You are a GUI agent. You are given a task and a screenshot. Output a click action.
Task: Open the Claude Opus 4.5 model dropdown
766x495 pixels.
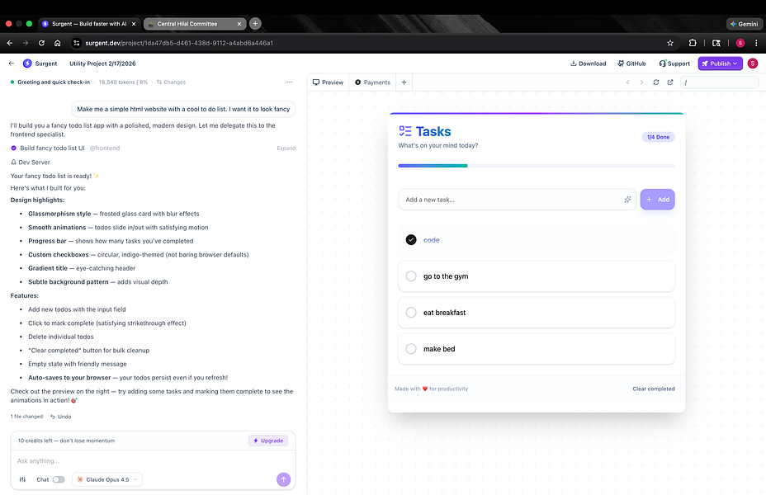pyautogui.click(x=107, y=479)
